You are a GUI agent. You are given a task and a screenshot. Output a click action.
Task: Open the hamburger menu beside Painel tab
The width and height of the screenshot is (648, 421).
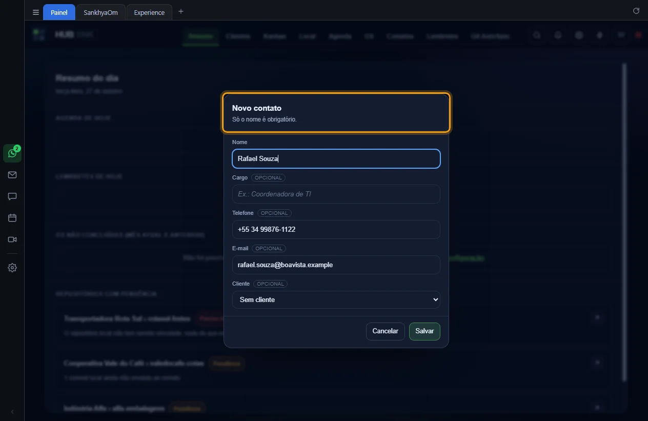pos(36,12)
